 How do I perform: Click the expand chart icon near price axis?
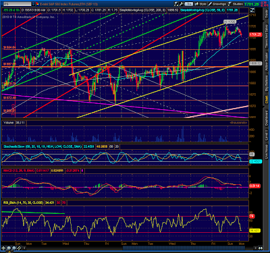(x=252, y=10)
